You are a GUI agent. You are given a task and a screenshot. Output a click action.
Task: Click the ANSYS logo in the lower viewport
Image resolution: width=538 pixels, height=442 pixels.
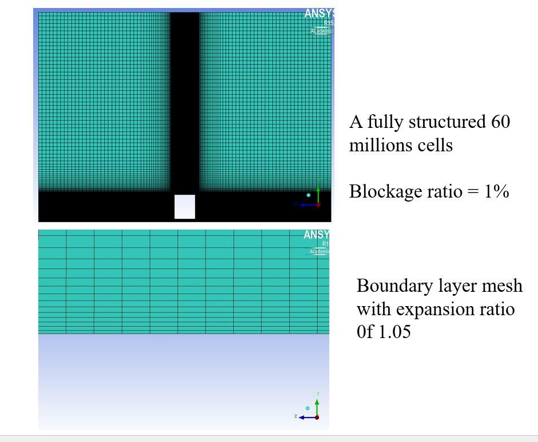click(316, 234)
